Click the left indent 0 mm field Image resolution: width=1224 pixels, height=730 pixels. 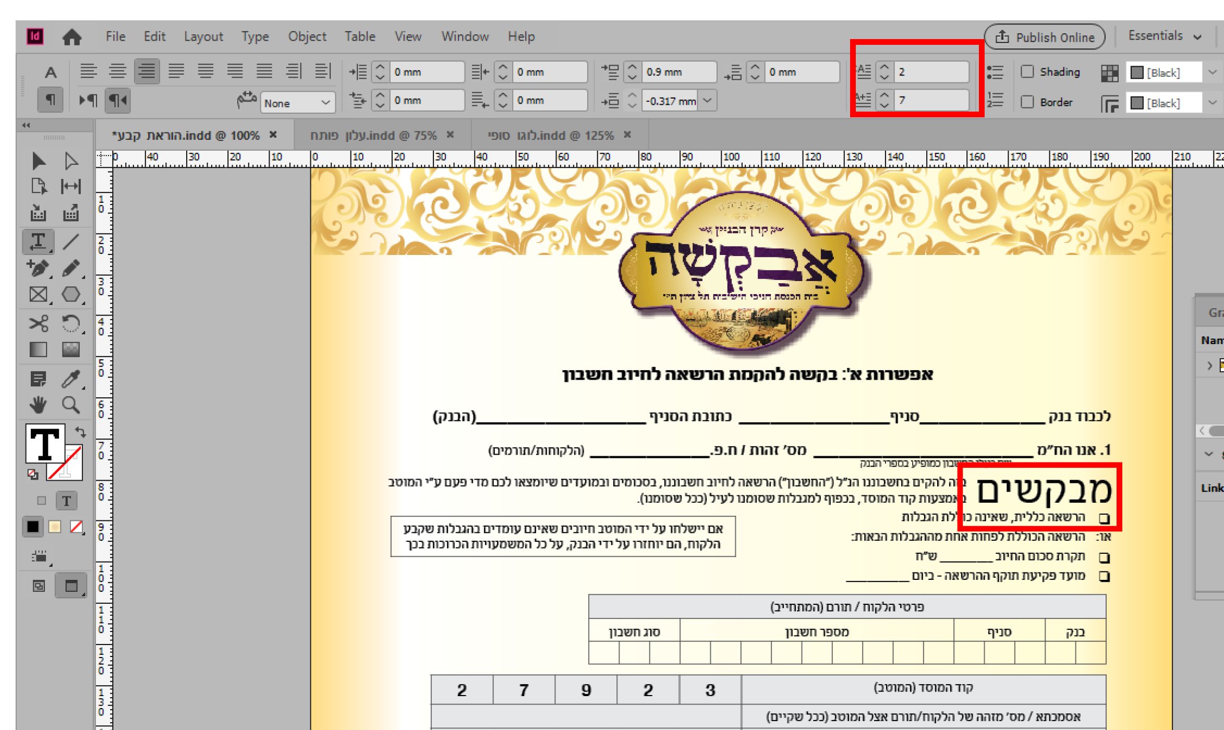[426, 72]
